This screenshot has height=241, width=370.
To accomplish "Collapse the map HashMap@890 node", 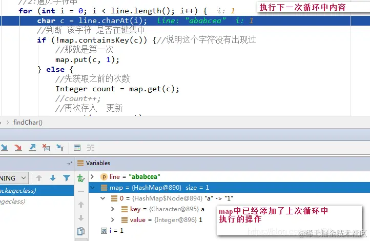I will [x=92, y=188].
